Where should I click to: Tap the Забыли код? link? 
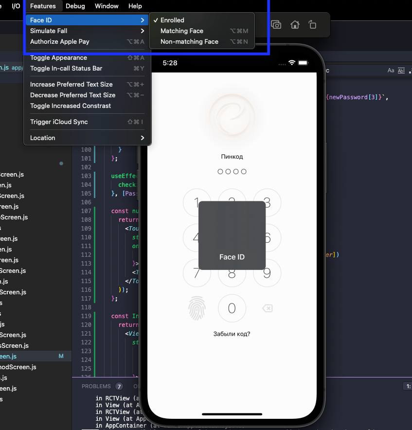(x=232, y=334)
